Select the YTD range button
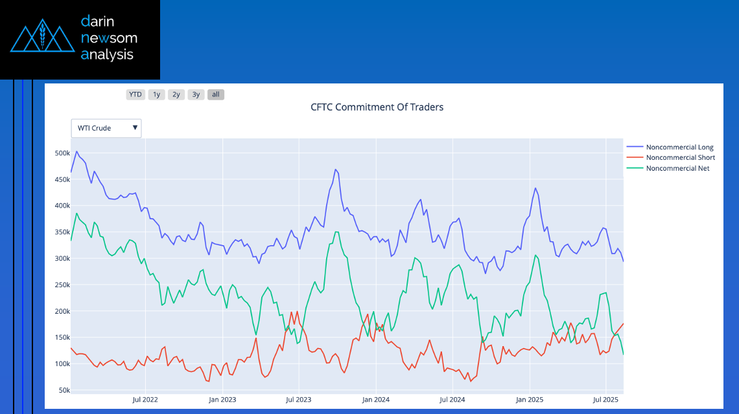The image size is (739, 414). point(135,94)
